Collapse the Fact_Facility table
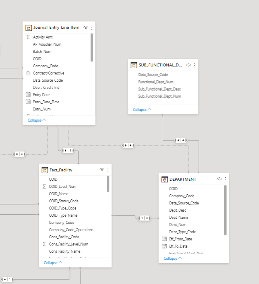This screenshot has width=259, height=284. (53, 263)
